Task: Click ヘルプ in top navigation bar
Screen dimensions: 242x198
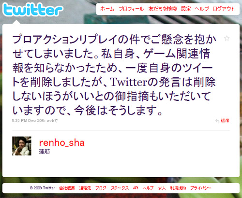Action: point(202,9)
